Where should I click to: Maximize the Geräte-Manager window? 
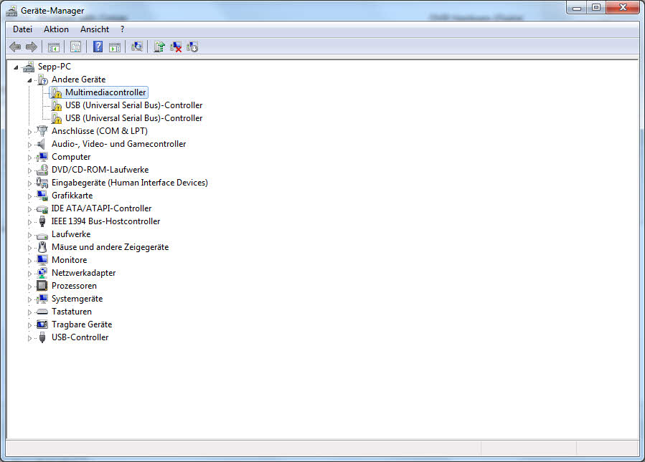tap(596, 7)
